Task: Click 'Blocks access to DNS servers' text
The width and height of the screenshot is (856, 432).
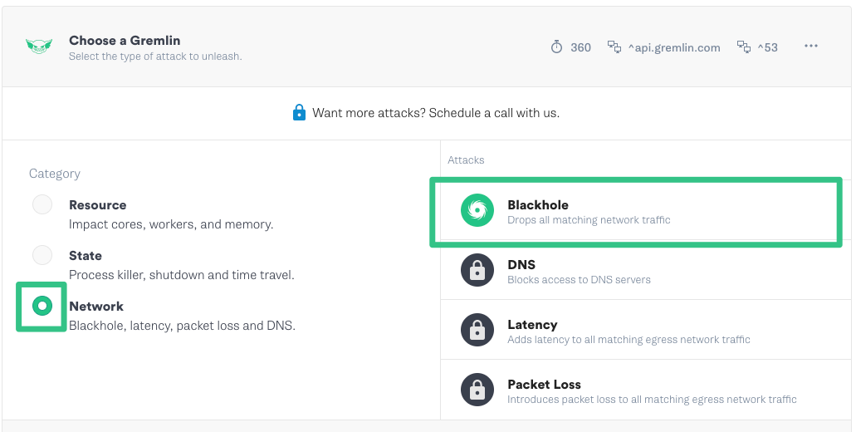Action: [579, 280]
